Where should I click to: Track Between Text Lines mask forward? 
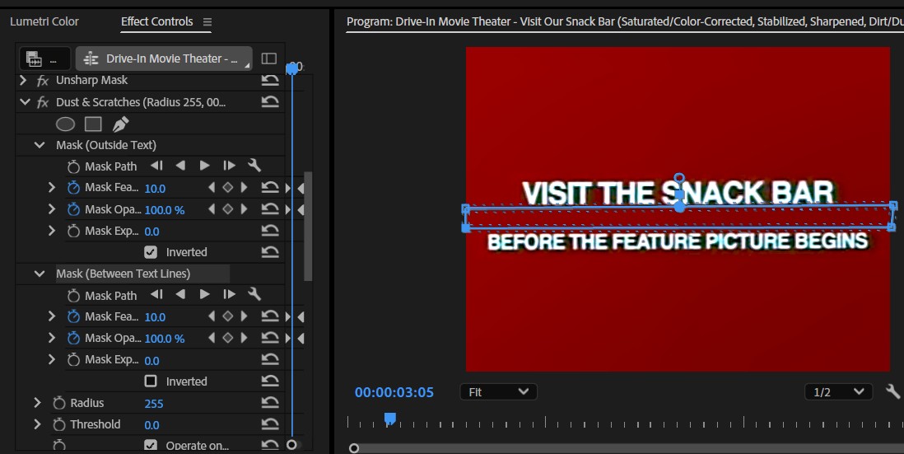[x=204, y=295]
